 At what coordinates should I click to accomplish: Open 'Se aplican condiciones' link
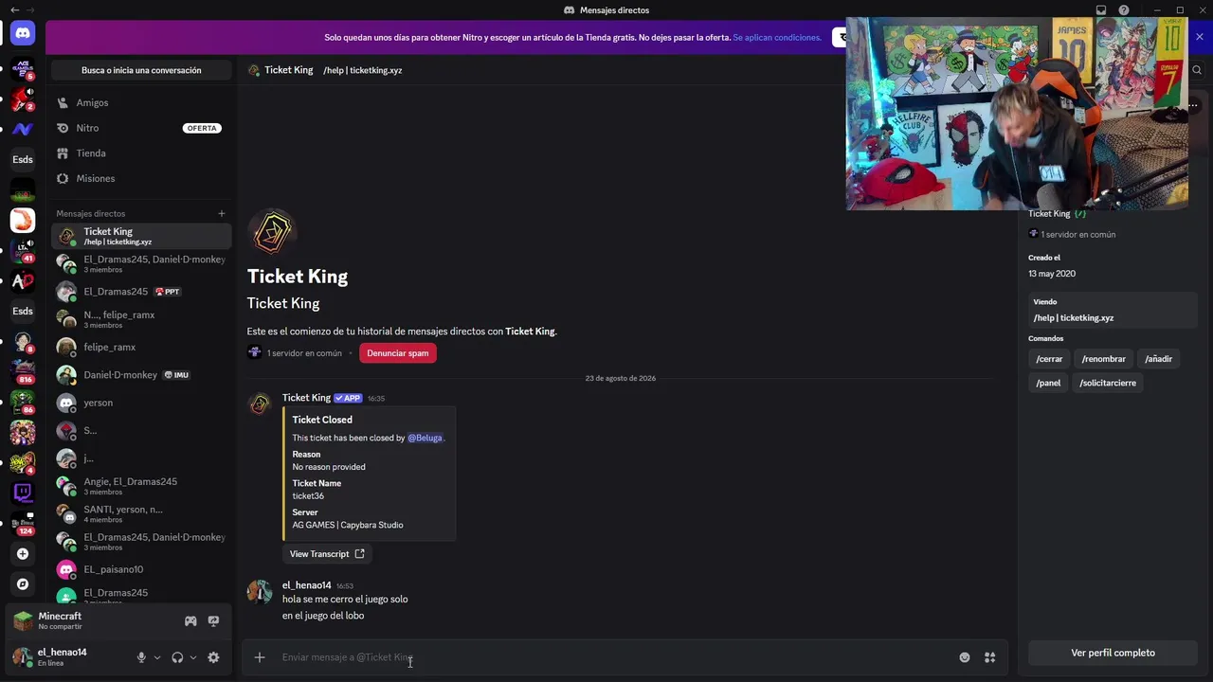tap(777, 38)
